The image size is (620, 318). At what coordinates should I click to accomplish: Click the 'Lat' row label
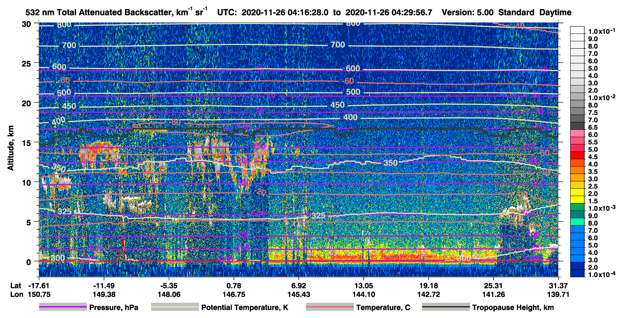coord(16,286)
